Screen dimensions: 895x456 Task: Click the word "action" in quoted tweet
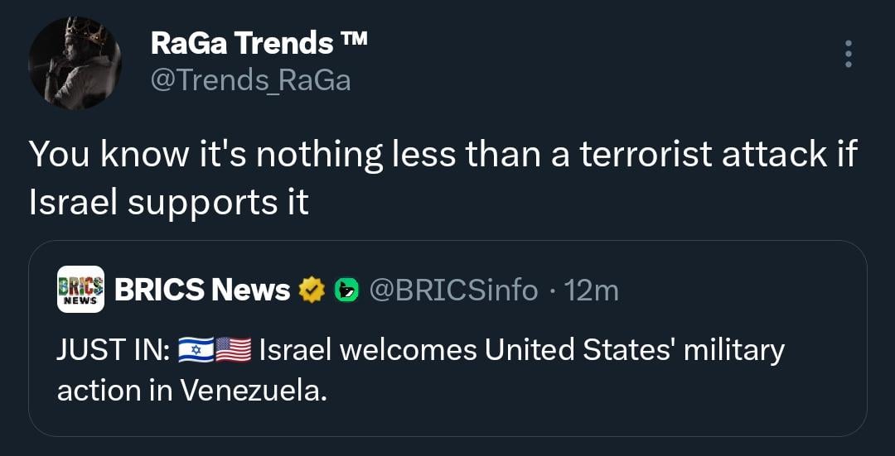pyautogui.click(x=98, y=391)
